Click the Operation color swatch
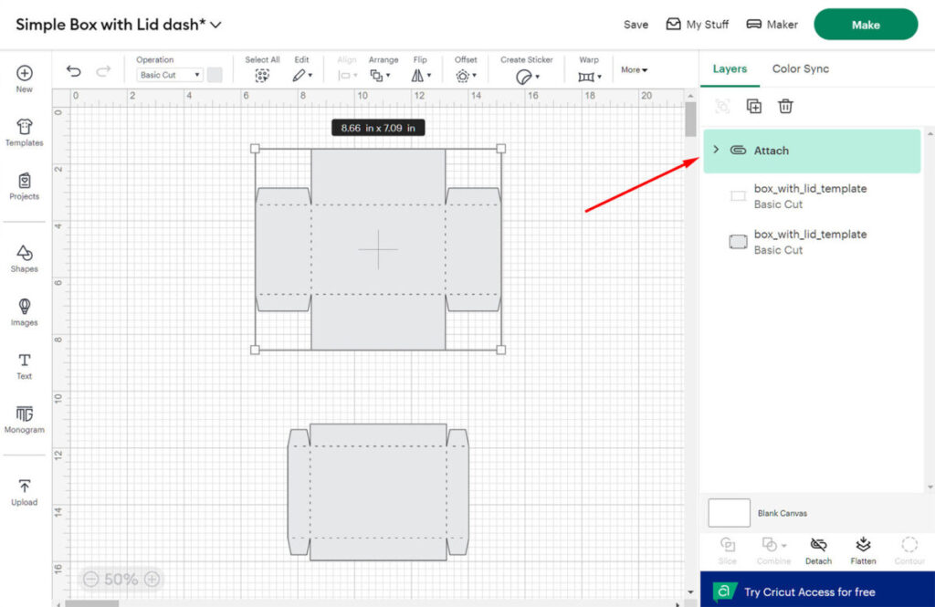The height and width of the screenshot is (607, 935). pos(215,75)
